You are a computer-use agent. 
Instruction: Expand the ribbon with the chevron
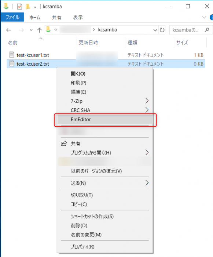(x=204, y=17)
